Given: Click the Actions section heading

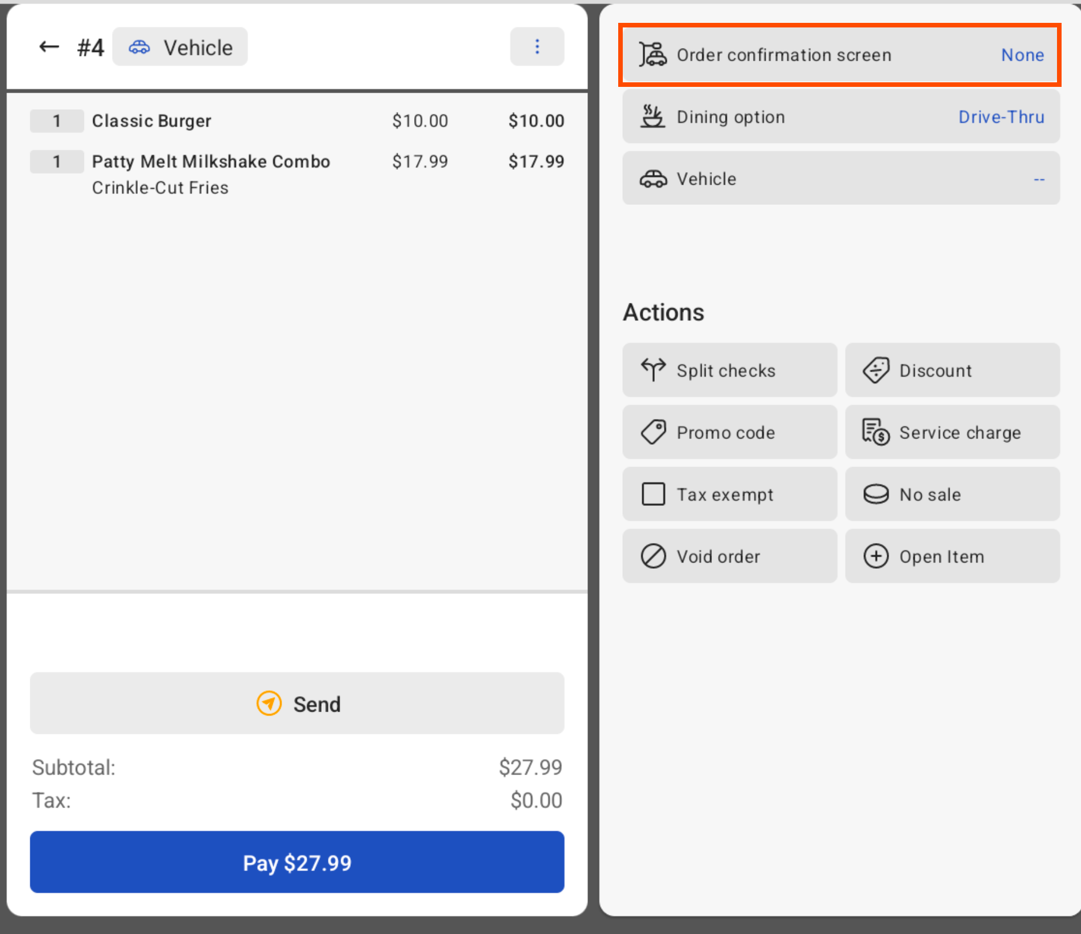Looking at the screenshot, I should pos(663,313).
